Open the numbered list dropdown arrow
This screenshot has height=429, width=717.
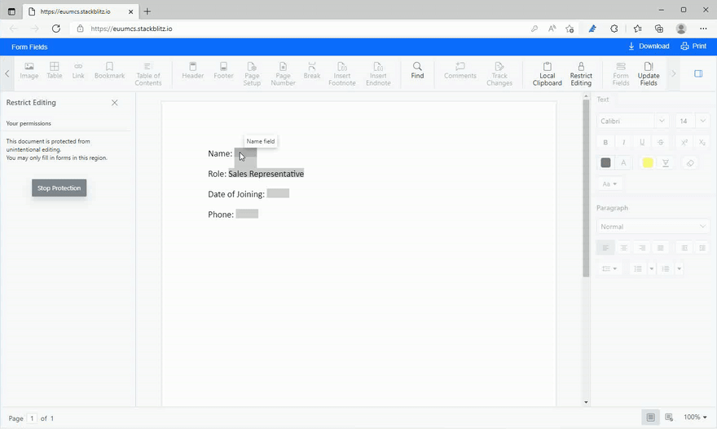(x=679, y=269)
